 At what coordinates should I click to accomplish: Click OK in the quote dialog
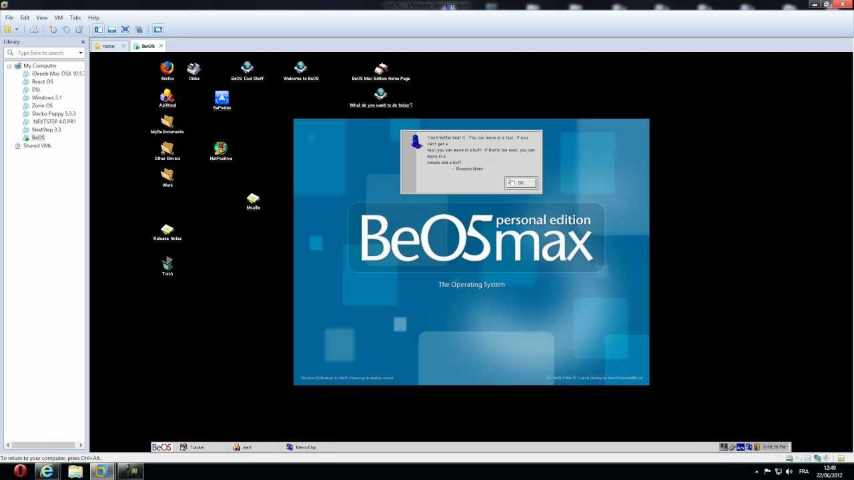click(520, 183)
